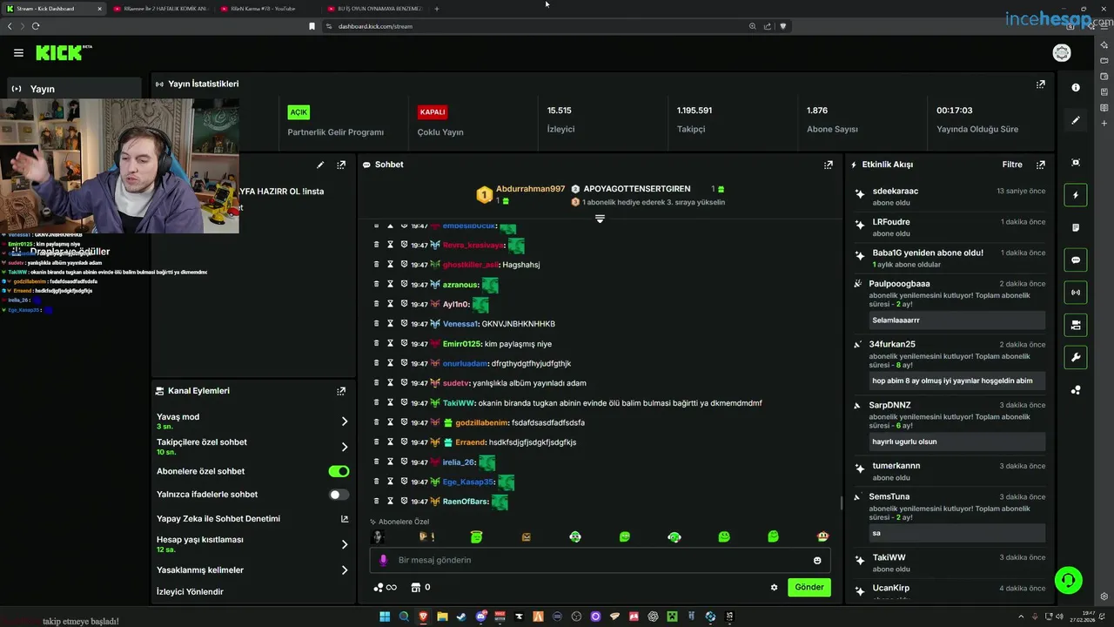Pop out the Etkinlik Akışı panel
The height and width of the screenshot is (627, 1114).
tap(1040, 165)
